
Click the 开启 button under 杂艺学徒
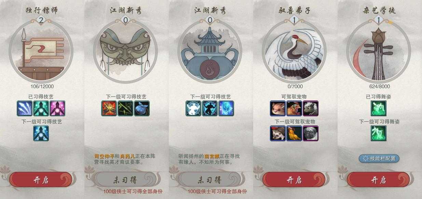378,180
